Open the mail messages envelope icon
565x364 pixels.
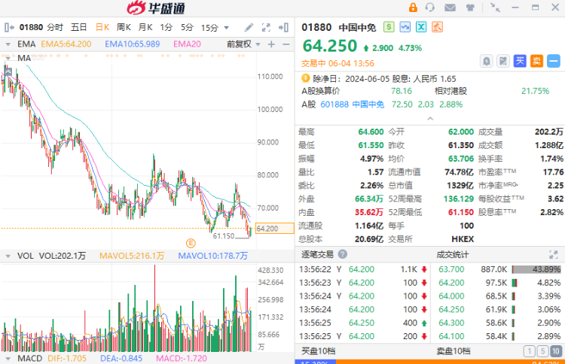450,8
